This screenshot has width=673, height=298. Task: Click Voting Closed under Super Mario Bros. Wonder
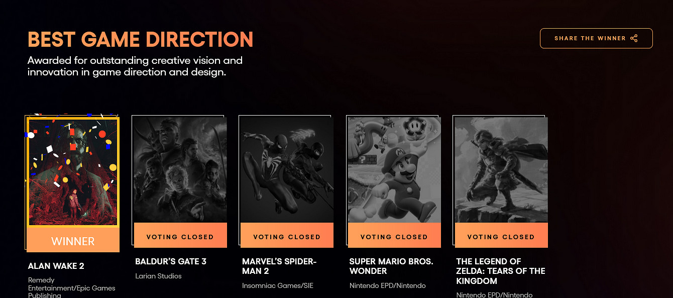[394, 237]
